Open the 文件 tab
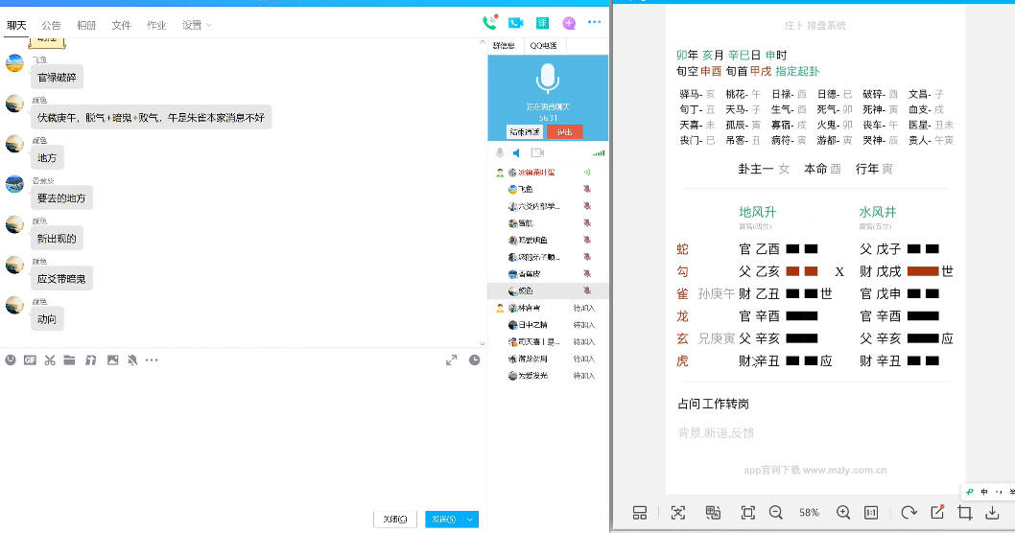The width and height of the screenshot is (1015, 533). [121, 25]
